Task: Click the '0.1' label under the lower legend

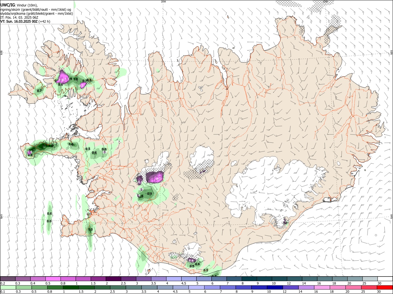Action: (3, 292)
